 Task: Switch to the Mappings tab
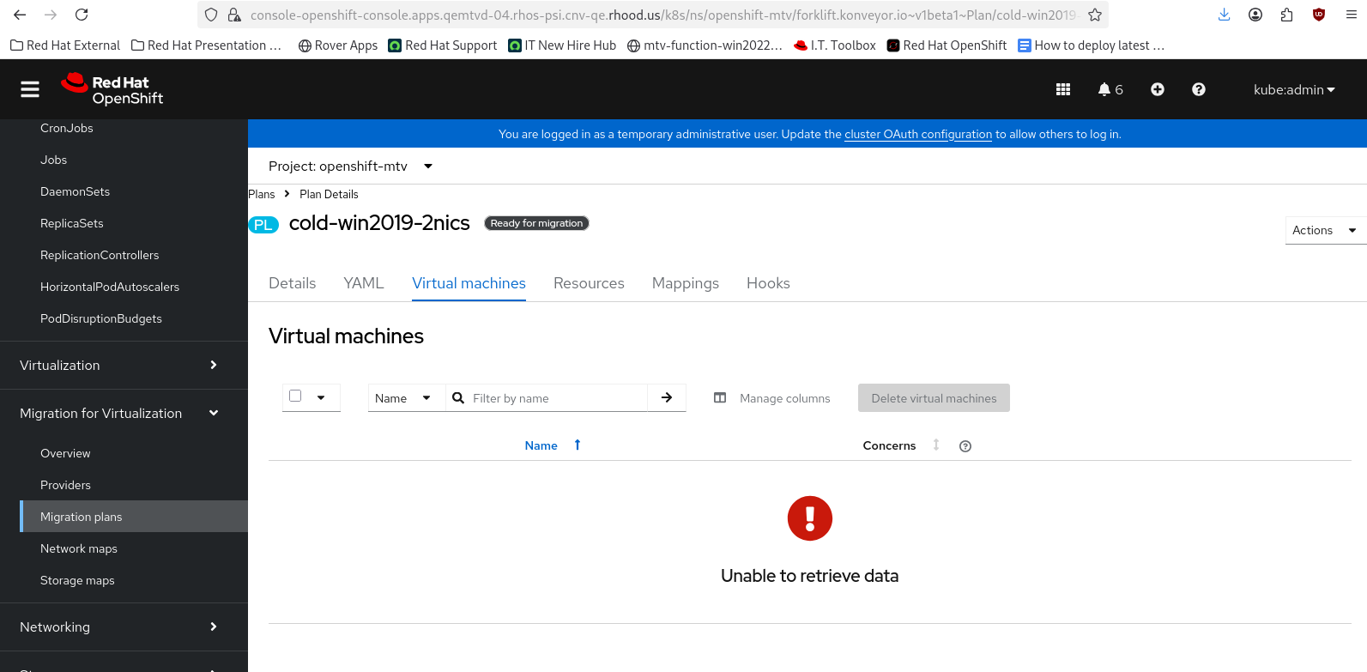(686, 283)
